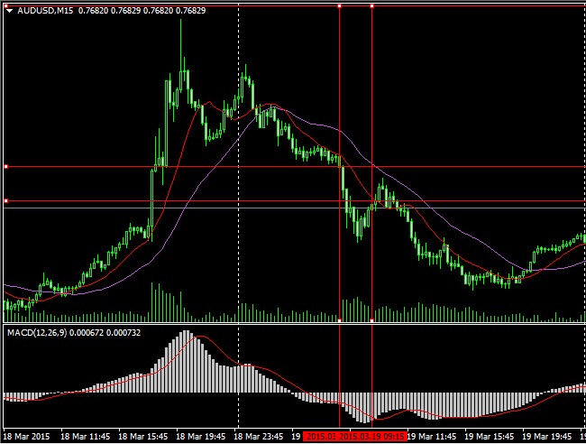This screenshot has height=444, width=586.
Task: Click the 18 Mar 19:45 time axis label
Action: (x=202, y=436)
